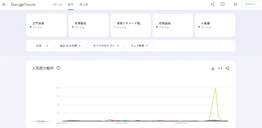Image resolution: width=262 pixels, height=128 pixels.
Task: Download the 人気度の動向 chart data
Action: click(x=213, y=68)
